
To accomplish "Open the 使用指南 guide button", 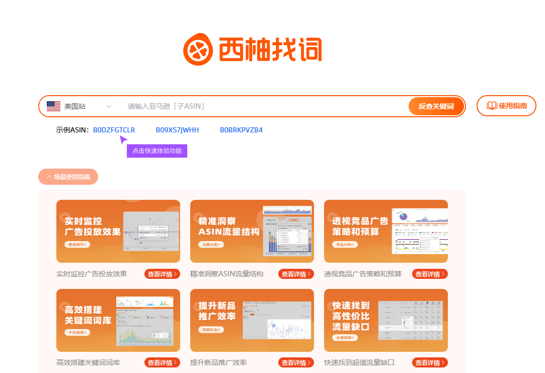I will 506,106.
